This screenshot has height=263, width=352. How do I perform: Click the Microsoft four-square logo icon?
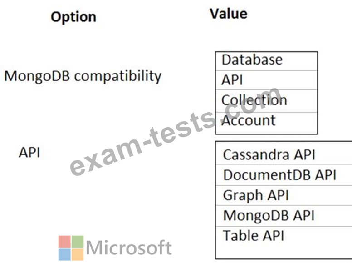point(71,248)
